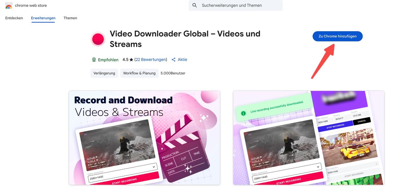400x193 pixels.
Task: Click the chrome web store title text
Action: [x=31, y=5]
